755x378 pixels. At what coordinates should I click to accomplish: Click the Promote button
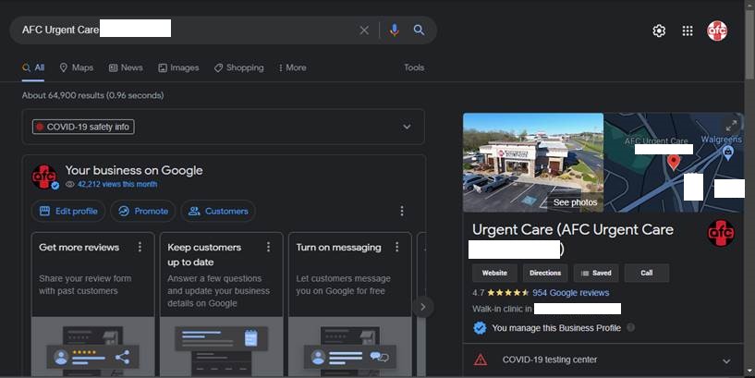point(143,211)
